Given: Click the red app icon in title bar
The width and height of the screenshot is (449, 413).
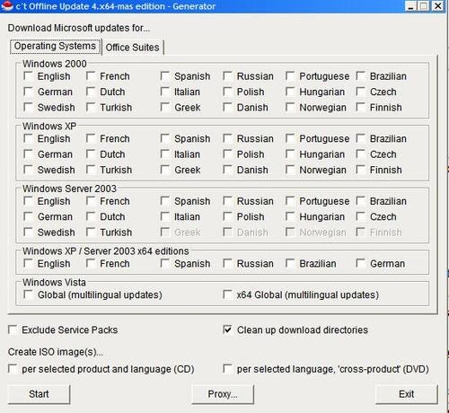Looking at the screenshot, I should pyautogui.click(x=6, y=6).
